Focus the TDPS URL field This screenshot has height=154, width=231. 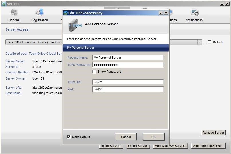click(128, 82)
